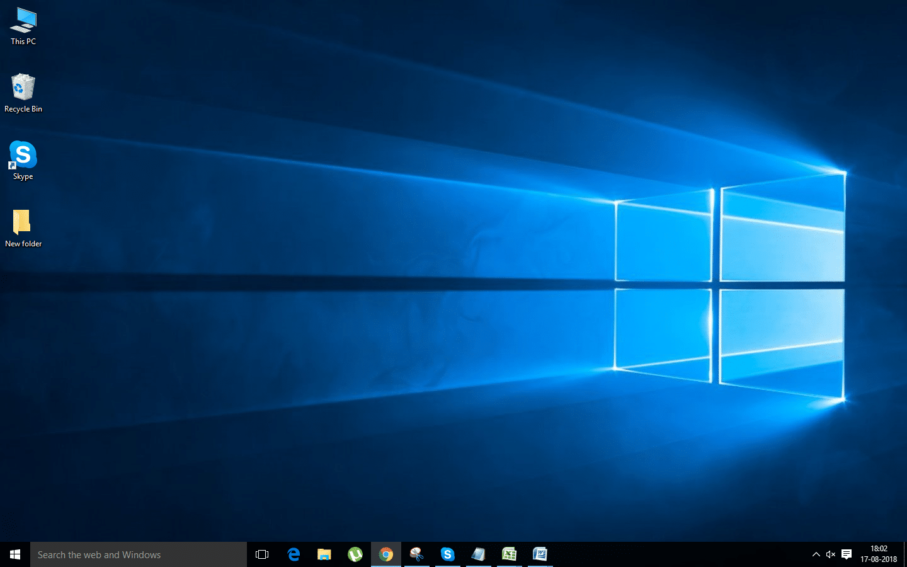Image resolution: width=907 pixels, height=567 pixels.
Task: Open the Snipping Tool taskbar icon
Action: click(x=417, y=554)
